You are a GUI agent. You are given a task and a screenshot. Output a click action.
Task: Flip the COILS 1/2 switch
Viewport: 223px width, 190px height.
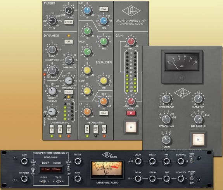(x=44, y=181)
